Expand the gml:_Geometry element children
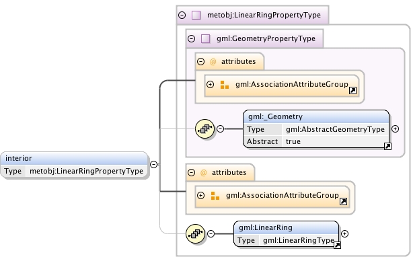 point(396,128)
